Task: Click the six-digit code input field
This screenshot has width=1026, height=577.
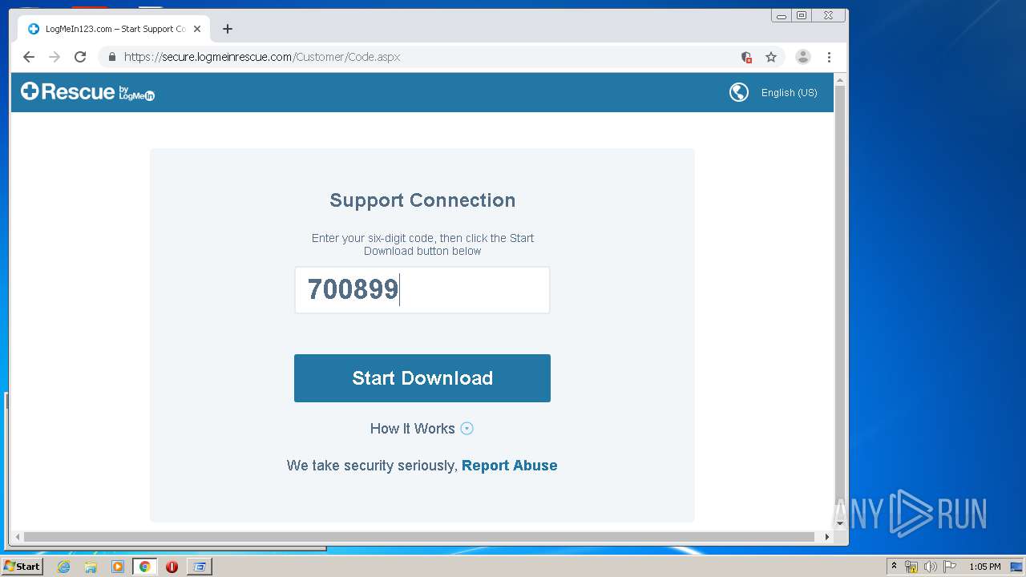Action: (x=422, y=290)
